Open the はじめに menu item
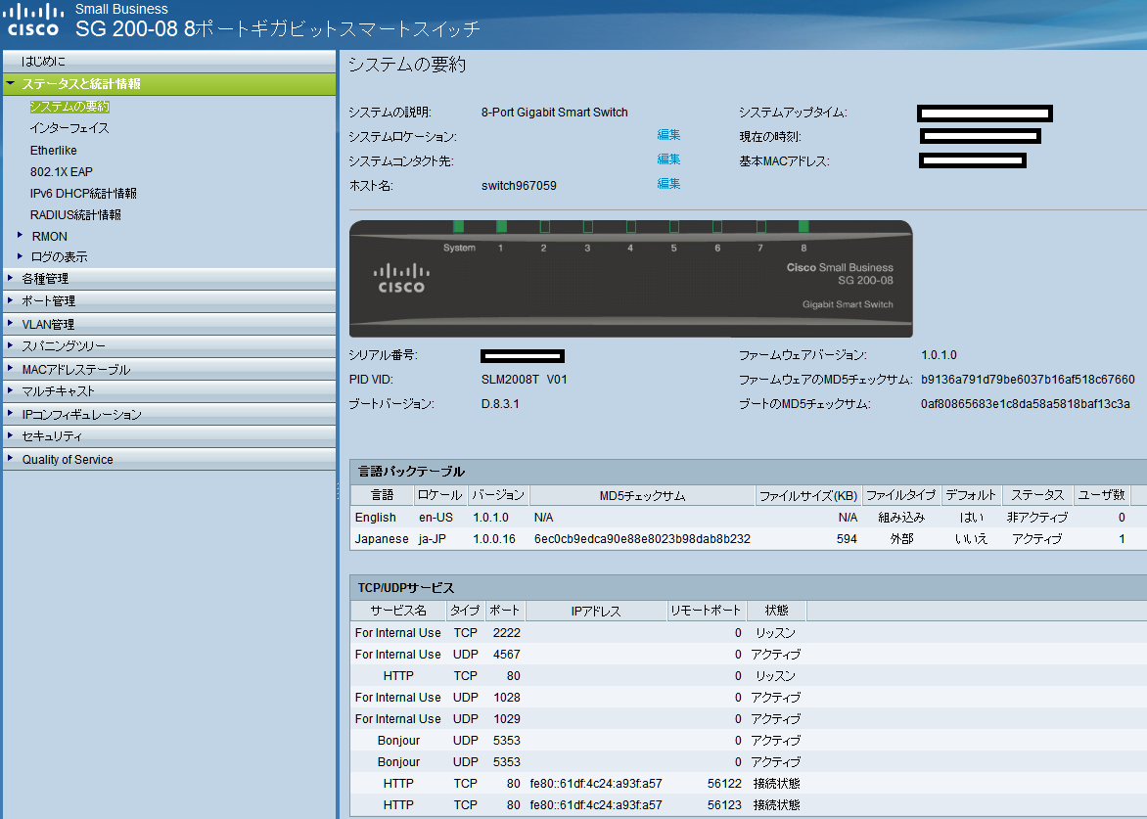The height and width of the screenshot is (819, 1147). tap(169, 61)
